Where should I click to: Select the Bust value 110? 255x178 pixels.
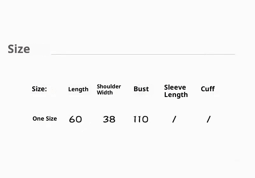(141, 119)
